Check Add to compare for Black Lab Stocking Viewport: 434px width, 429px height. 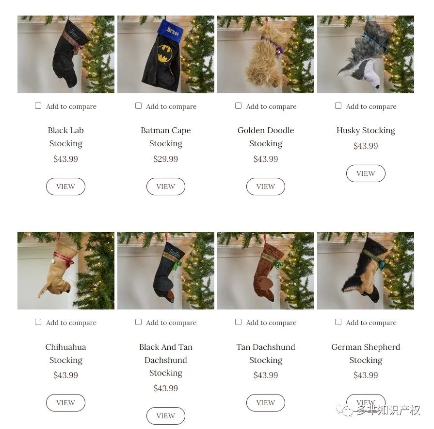[x=38, y=106]
